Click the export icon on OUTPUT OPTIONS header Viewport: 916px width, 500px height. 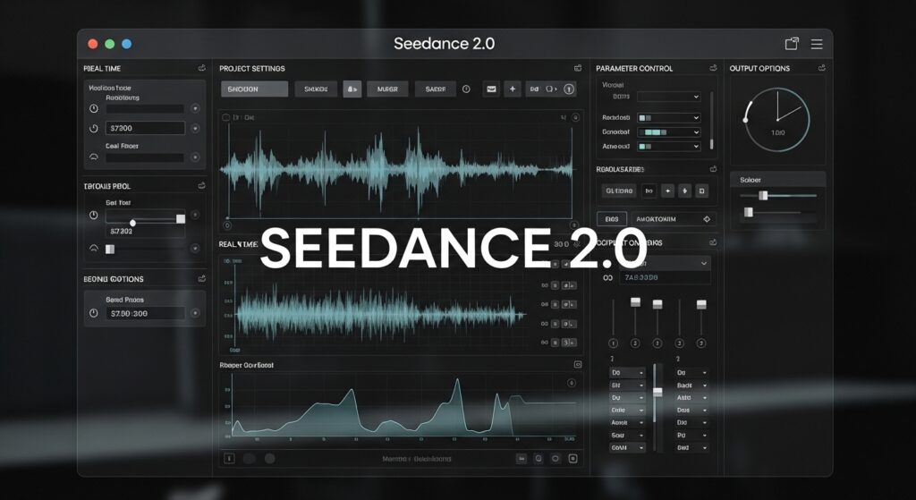coord(822,68)
